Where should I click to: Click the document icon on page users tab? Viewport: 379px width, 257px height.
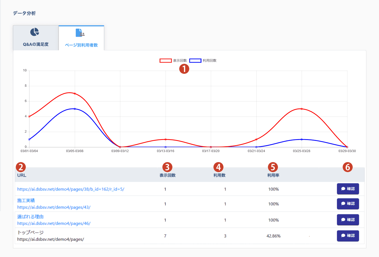[80, 33]
